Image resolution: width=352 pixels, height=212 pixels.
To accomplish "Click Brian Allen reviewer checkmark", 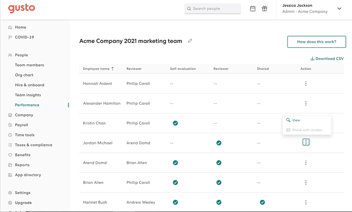I will [219, 182].
